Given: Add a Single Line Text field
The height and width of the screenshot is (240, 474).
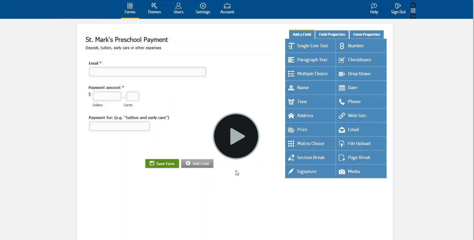Looking at the screenshot, I should (310, 46).
